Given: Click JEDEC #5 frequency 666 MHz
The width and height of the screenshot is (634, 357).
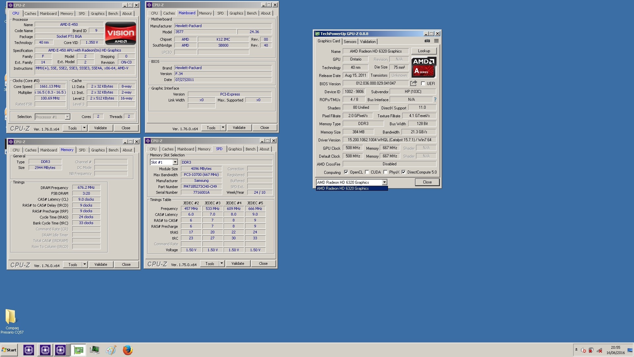Looking at the screenshot, I should (255, 209).
